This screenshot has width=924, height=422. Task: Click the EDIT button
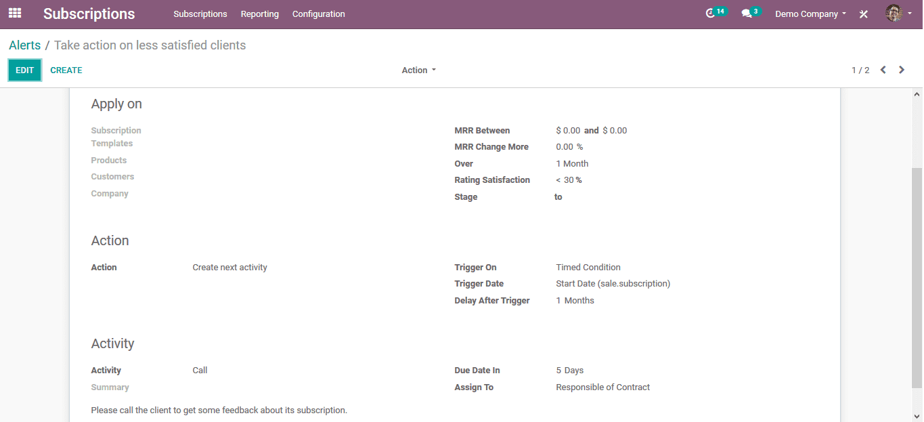click(x=25, y=70)
